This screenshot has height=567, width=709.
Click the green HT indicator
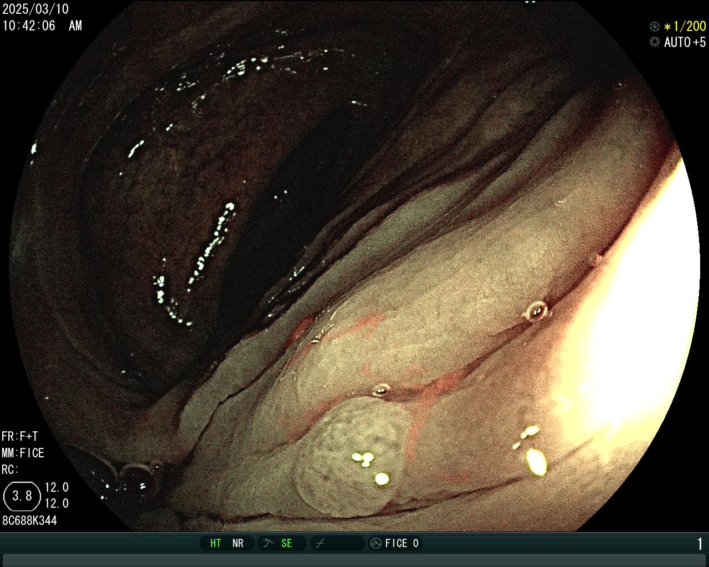click(215, 543)
